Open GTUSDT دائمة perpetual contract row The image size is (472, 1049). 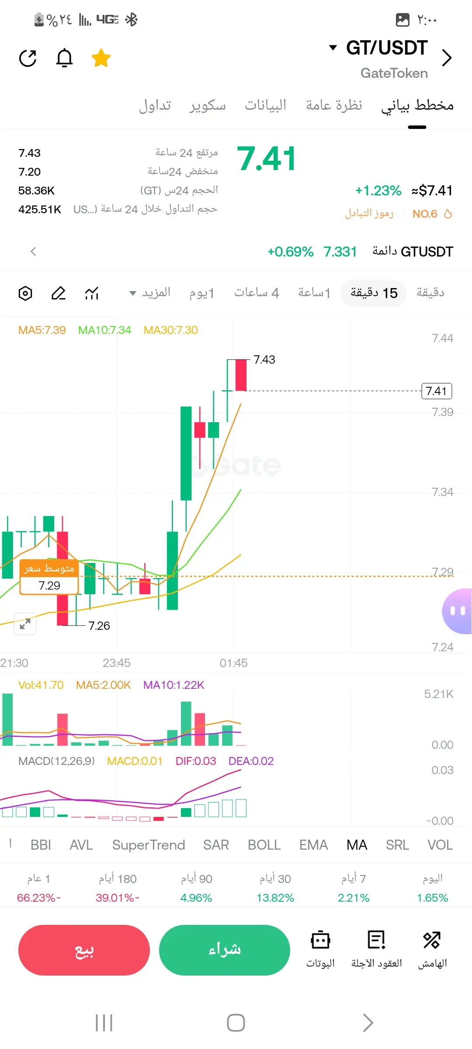(x=236, y=251)
